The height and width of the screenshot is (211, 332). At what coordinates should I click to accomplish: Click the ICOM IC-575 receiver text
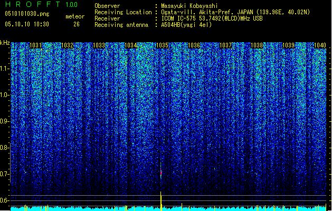pyautogui.click(x=212, y=18)
